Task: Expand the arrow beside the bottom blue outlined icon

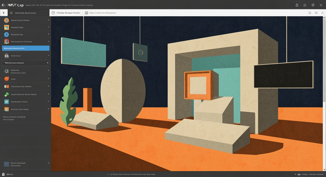Action: (x=48, y=163)
